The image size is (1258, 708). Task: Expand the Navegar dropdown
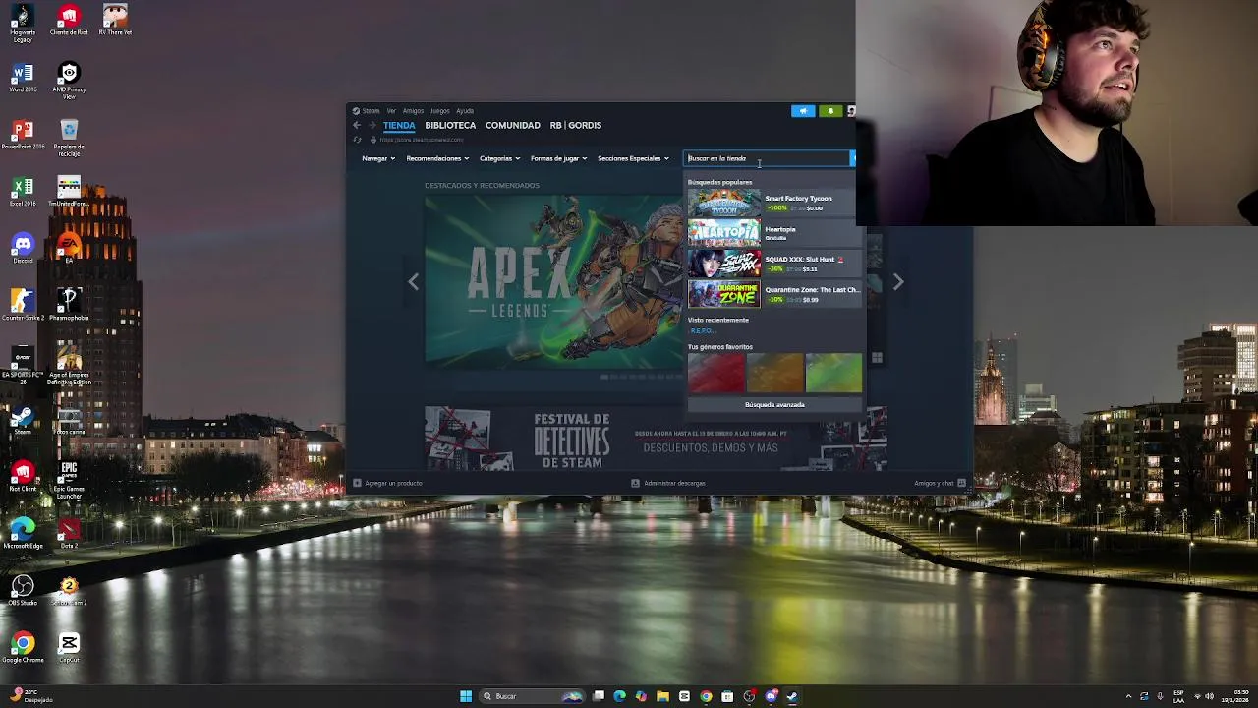(x=378, y=158)
